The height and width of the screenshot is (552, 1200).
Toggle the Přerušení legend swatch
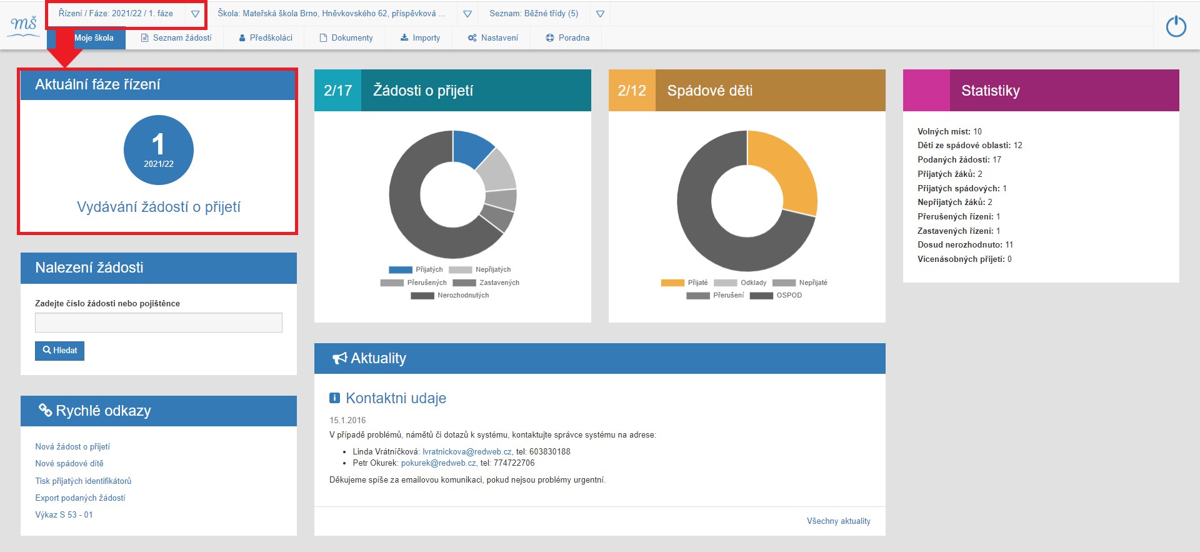click(x=698, y=296)
